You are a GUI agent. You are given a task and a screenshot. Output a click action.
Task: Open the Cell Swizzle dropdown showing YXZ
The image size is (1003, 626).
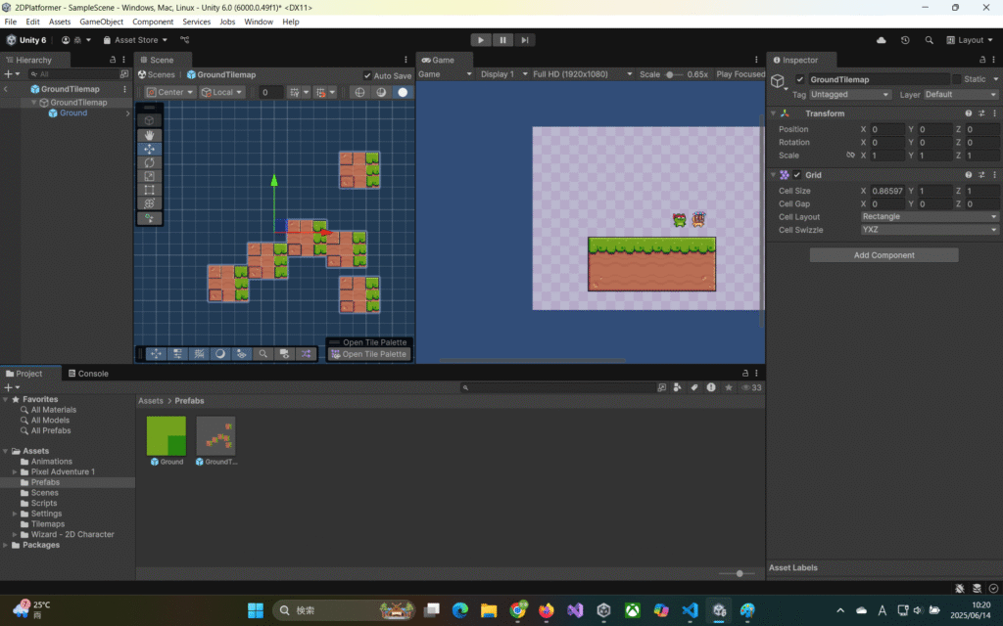tap(929, 230)
